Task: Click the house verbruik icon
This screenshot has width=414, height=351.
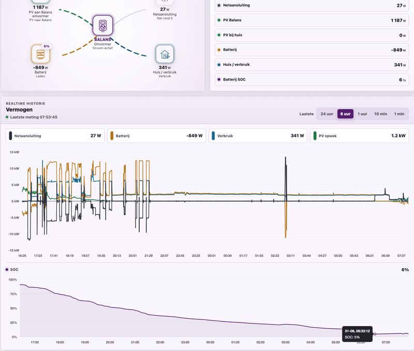Action: [x=165, y=54]
